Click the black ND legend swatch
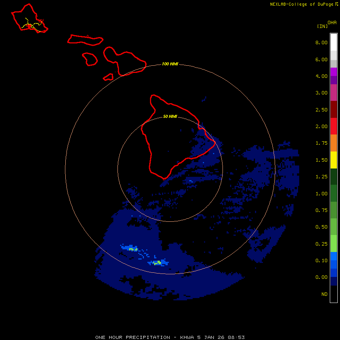Image resolution: width=340 pixels, height=340 pixels. pos(334,294)
